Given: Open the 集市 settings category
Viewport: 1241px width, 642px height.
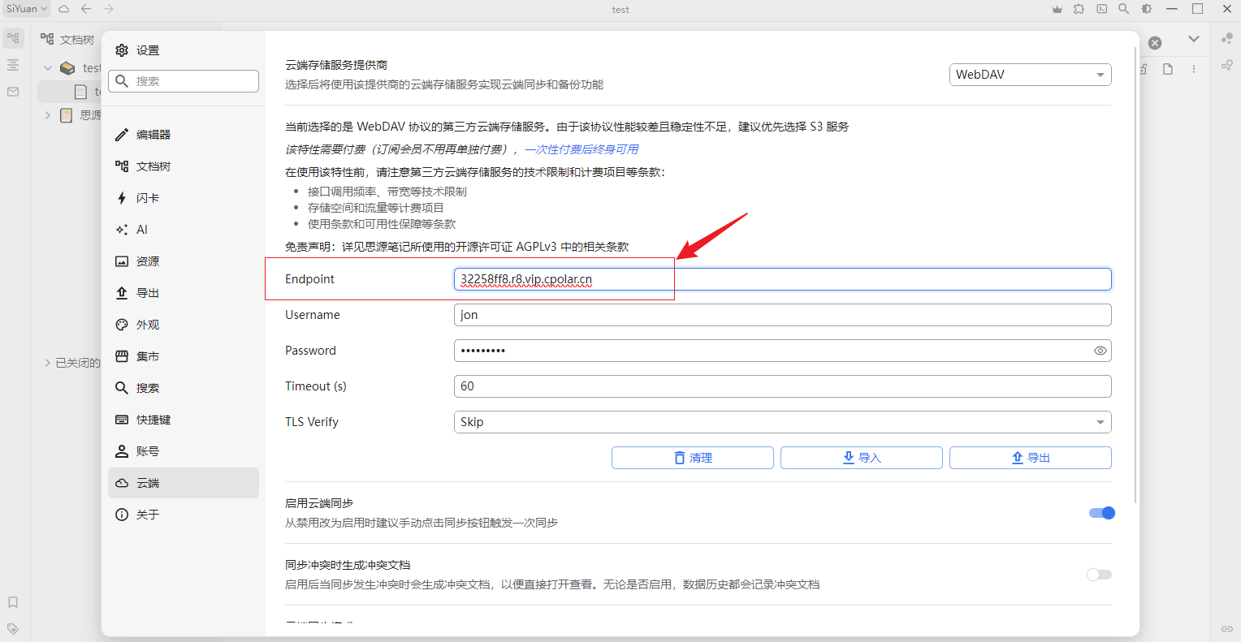Looking at the screenshot, I should coord(184,356).
